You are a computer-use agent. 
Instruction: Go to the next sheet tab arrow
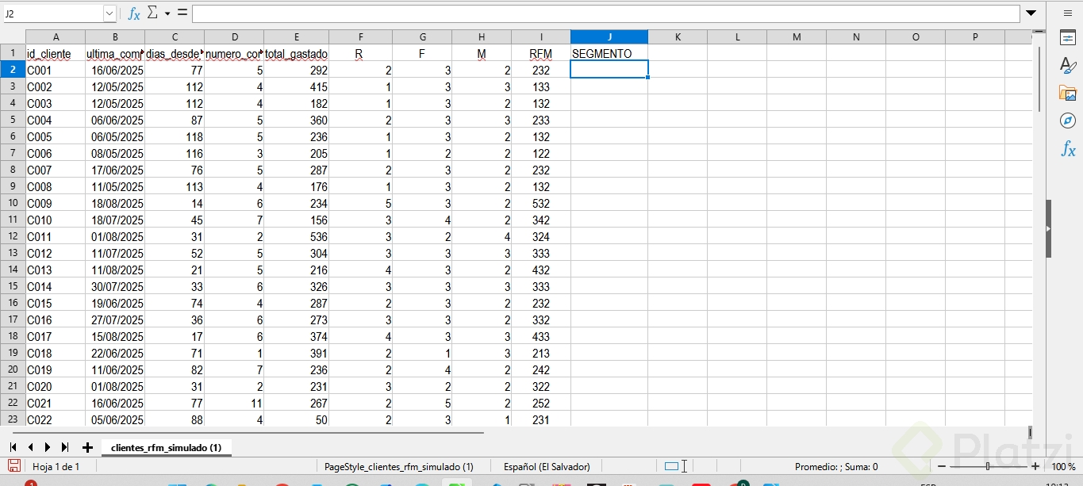(48, 447)
